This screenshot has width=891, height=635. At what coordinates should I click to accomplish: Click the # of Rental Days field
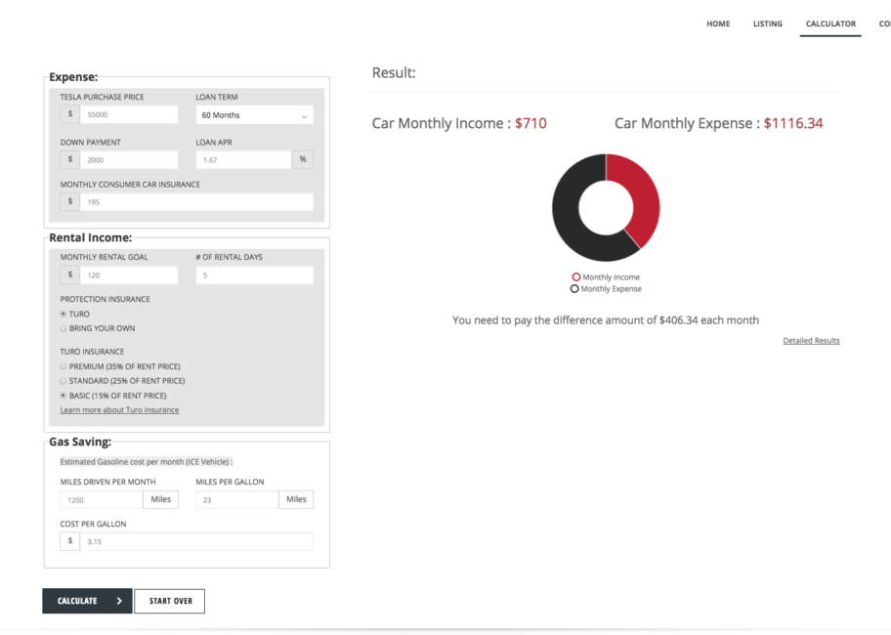(x=254, y=275)
